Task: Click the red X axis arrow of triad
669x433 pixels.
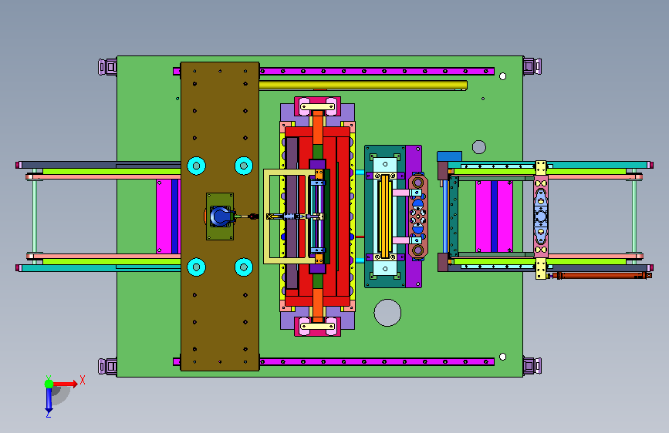Action: click(66, 384)
